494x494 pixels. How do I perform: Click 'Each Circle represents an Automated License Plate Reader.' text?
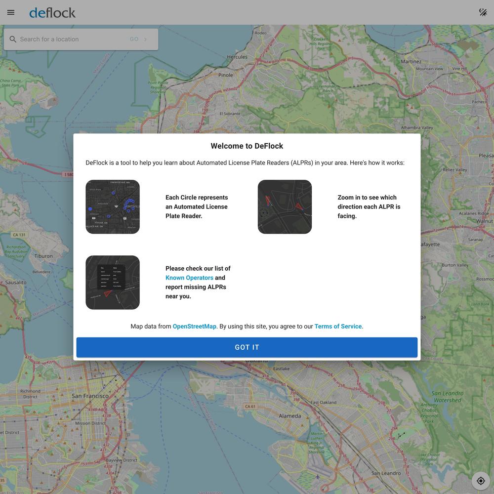(197, 206)
